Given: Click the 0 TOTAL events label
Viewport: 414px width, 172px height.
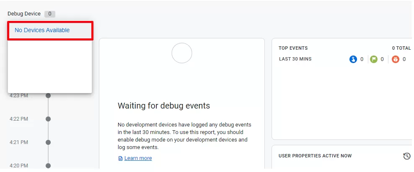Looking at the screenshot, I should [401, 48].
